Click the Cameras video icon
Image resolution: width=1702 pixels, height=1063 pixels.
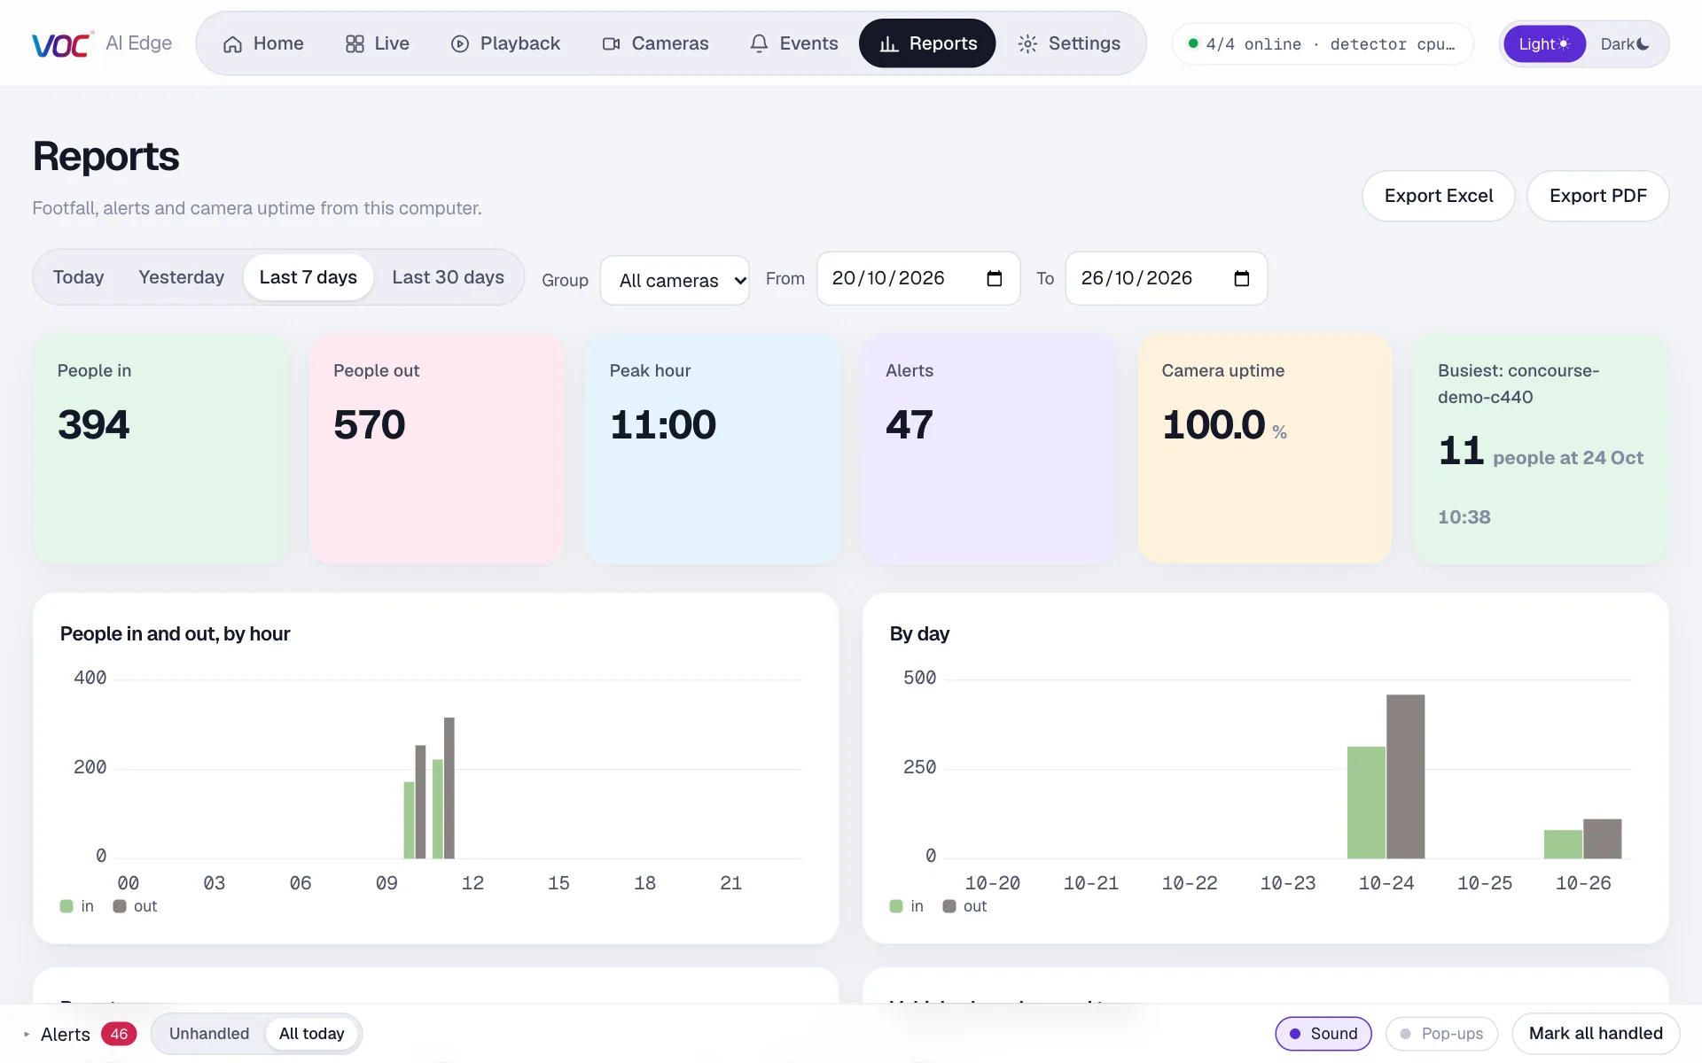click(x=611, y=44)
